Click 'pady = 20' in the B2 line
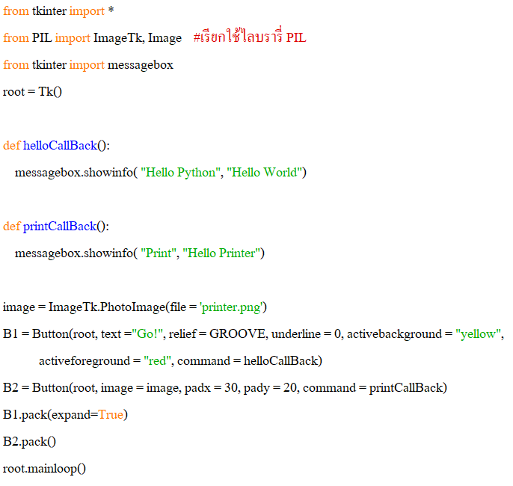This screenshot has width=513, height=486. coord(270,388)
